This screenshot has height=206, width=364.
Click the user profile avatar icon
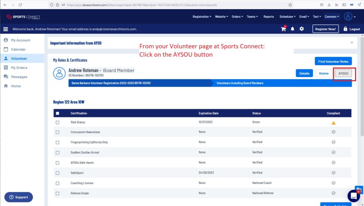tap(348, 17)
